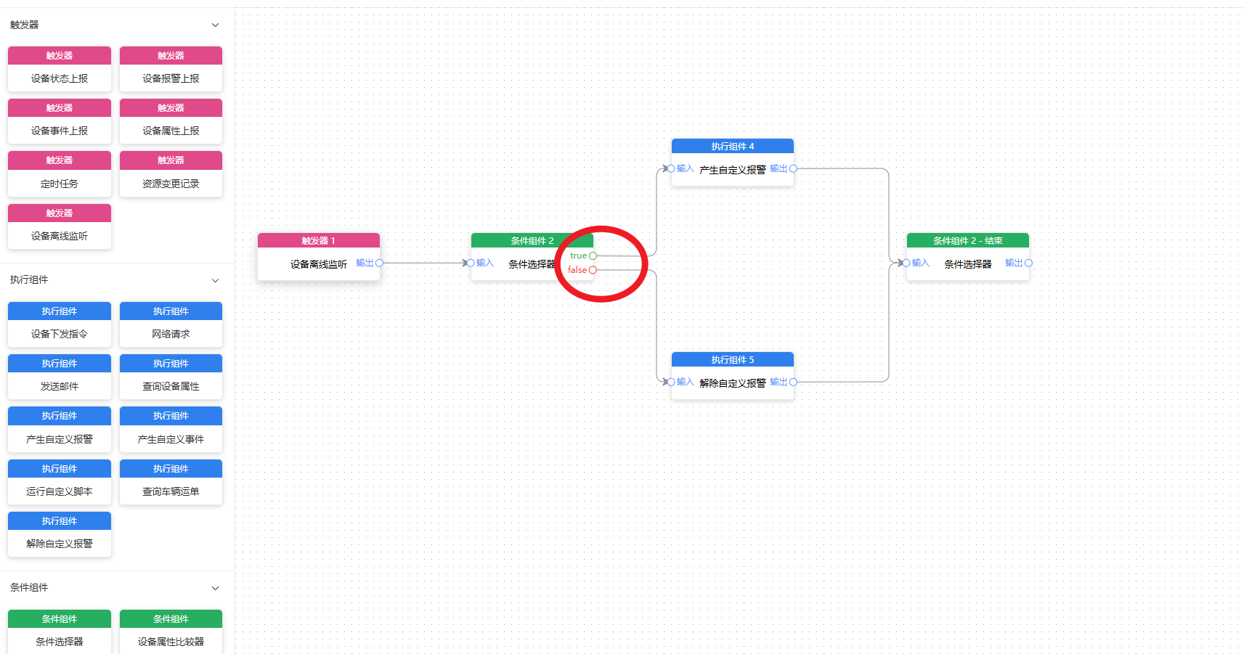Screen dimensions: 1244x654
Task: Collapse the 条件组件 section chevron
Action: coord(215,588)
